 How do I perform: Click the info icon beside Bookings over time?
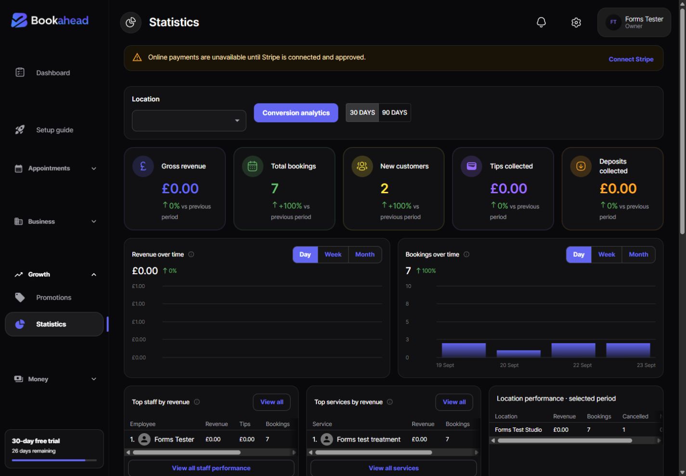coord(466,254)
